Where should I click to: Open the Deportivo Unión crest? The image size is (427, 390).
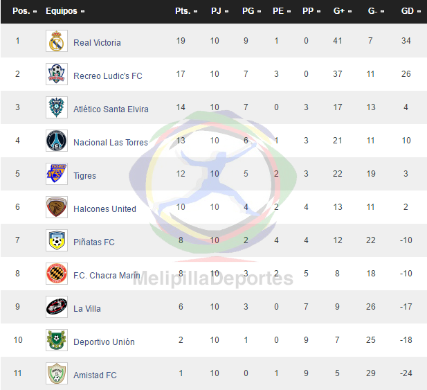coord(57,340)
